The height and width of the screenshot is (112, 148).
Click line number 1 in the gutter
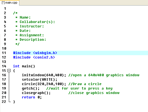[5, 9]
